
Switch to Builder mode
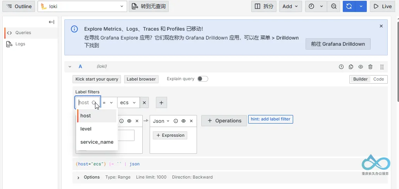pos(360,79)
